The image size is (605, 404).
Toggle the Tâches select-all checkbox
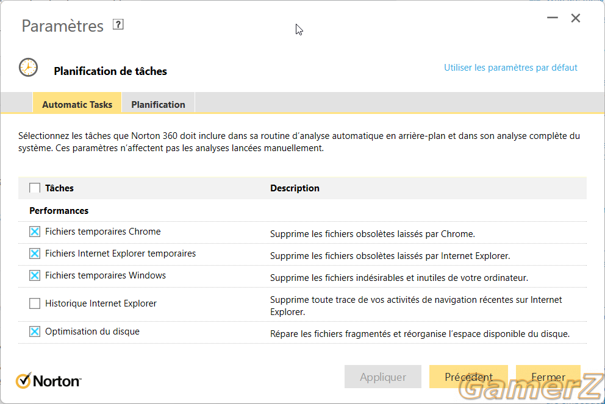point(35,188)
